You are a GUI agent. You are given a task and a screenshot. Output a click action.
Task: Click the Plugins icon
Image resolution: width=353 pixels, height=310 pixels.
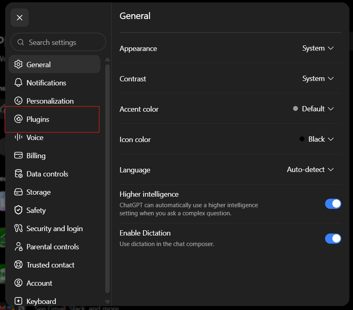tap(19, 119)
